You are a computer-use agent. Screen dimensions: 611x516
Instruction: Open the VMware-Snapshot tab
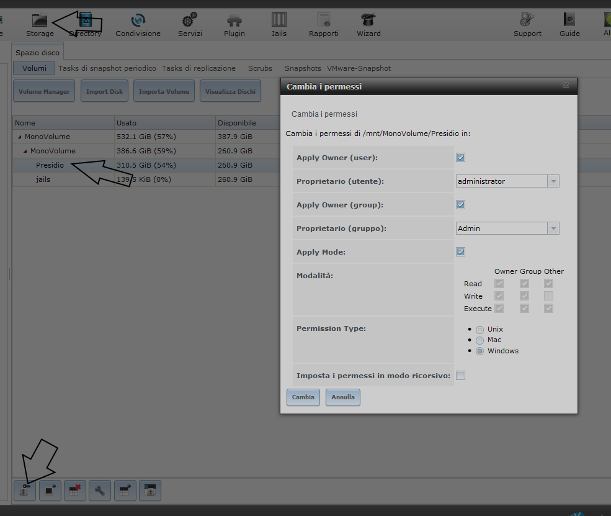point(359,68)
